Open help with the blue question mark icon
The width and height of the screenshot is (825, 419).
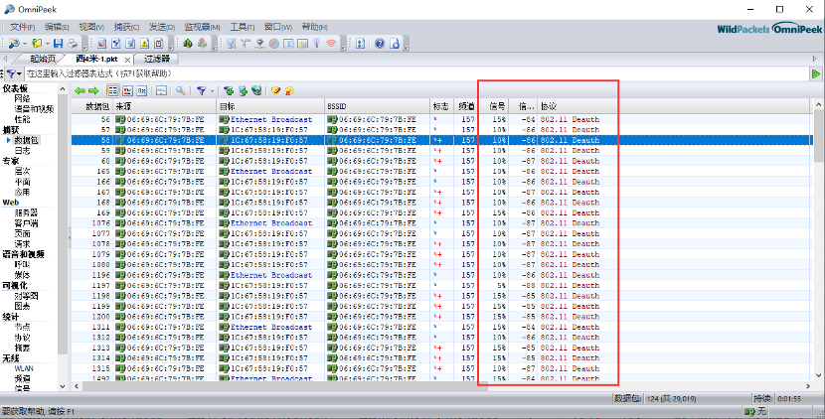(380, 44)
